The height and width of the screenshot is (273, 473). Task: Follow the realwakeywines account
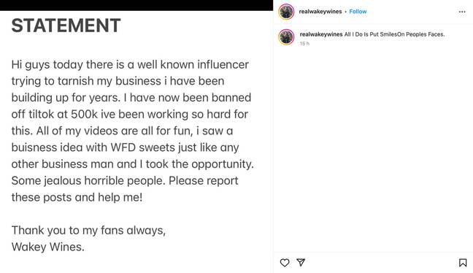(358, 12)
